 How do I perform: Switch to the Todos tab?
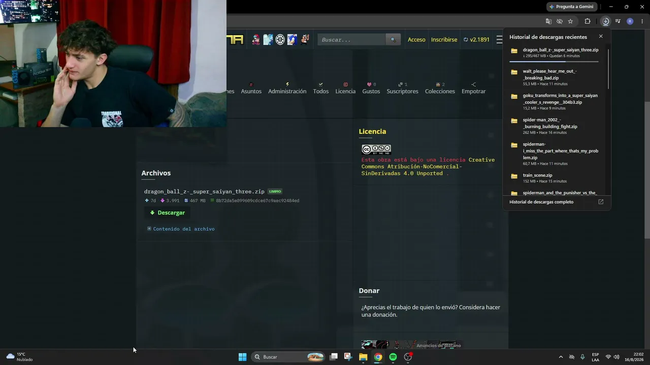pyautogui.click(x=321, y=88)
